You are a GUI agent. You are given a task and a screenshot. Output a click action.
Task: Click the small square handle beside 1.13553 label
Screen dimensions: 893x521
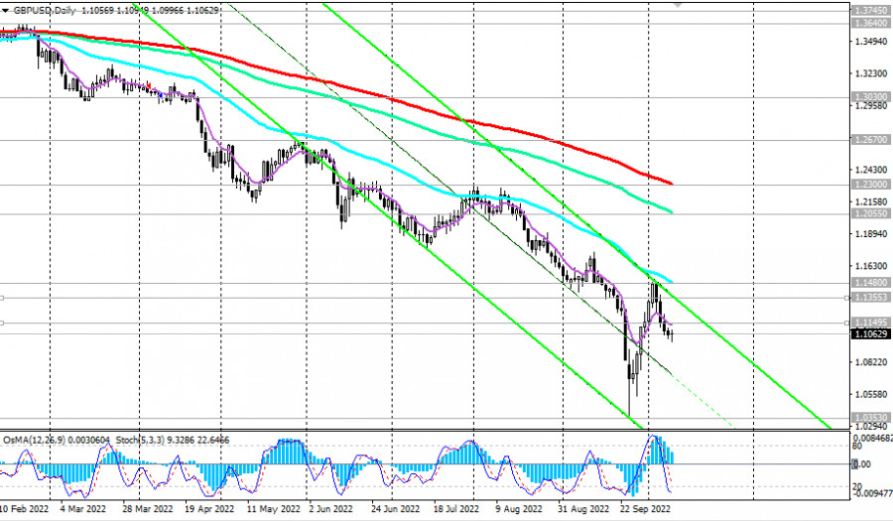(845, 297)
